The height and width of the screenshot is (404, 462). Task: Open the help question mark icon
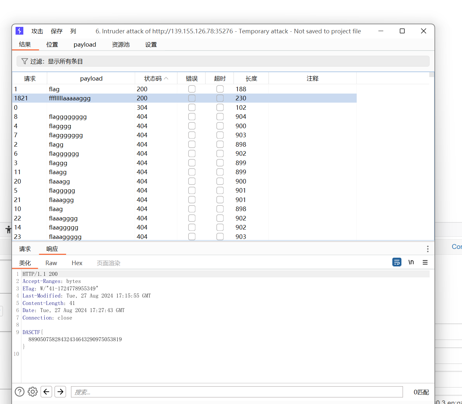point(19,392)
